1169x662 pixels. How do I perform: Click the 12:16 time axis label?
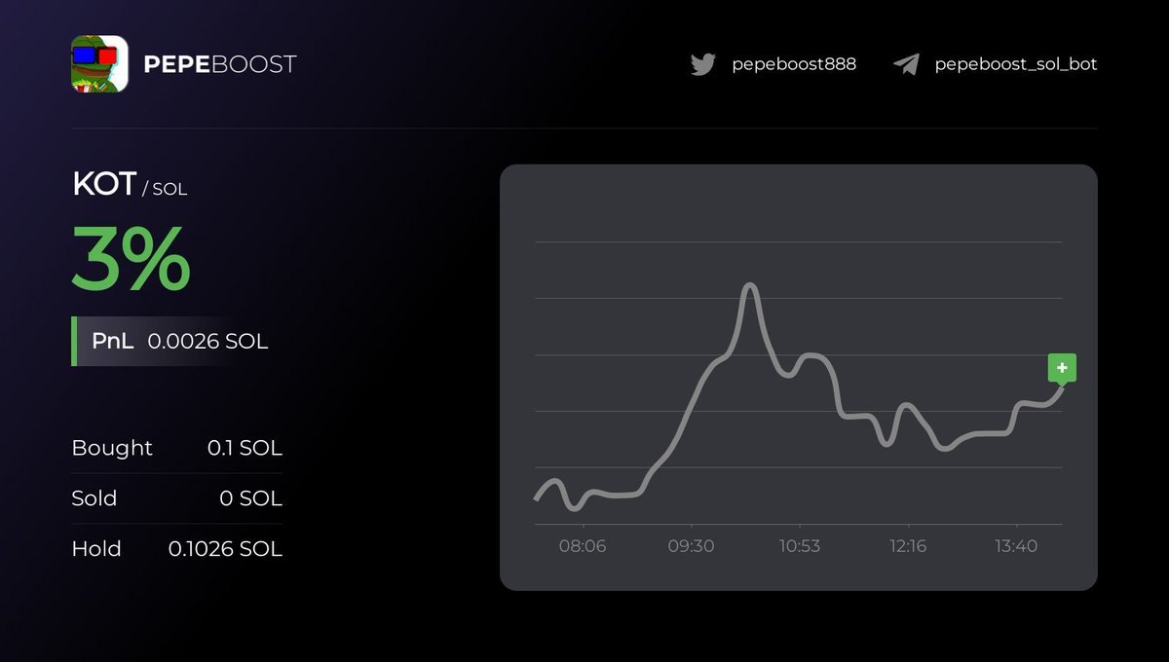coord(908,546)
